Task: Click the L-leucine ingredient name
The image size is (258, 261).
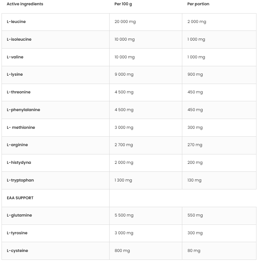Action: [16, 22]
